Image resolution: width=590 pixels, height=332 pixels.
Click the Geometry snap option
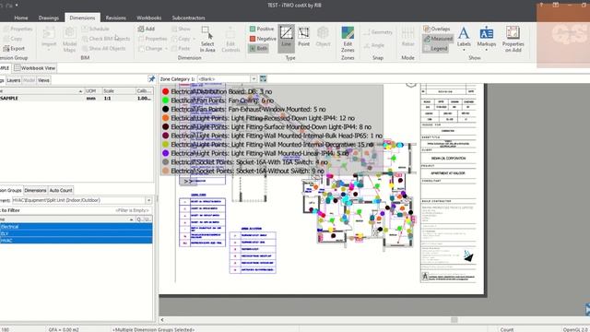click(x=378, y=32)
